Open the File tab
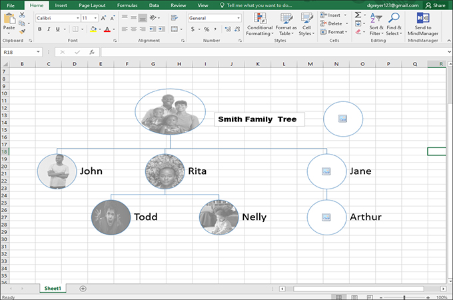Image resolution: width=453 pixels, height=300 pixels. pos(11,5)
